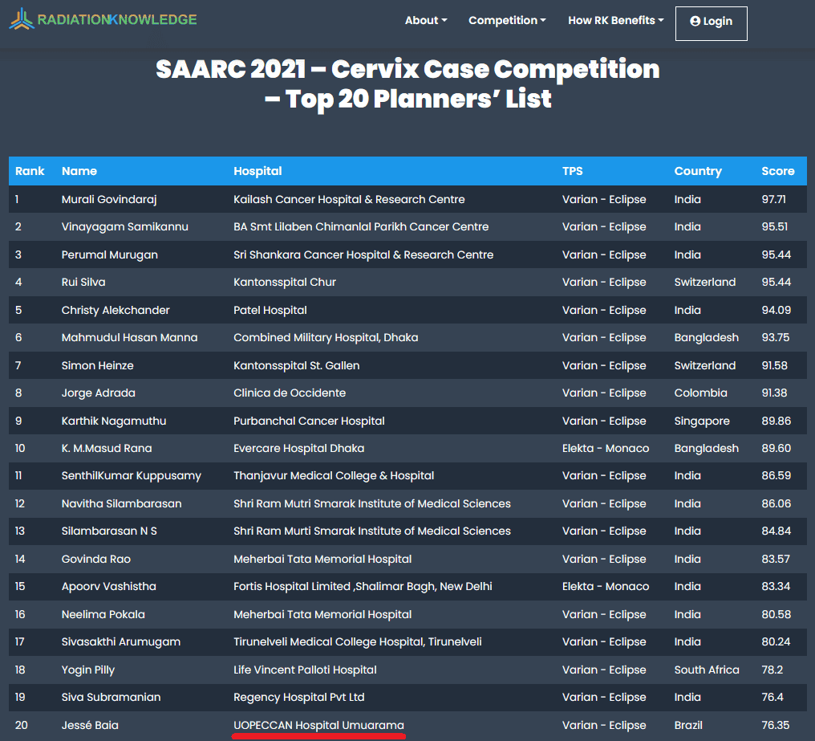Select the name Simon Heinze

click(97, 366)
